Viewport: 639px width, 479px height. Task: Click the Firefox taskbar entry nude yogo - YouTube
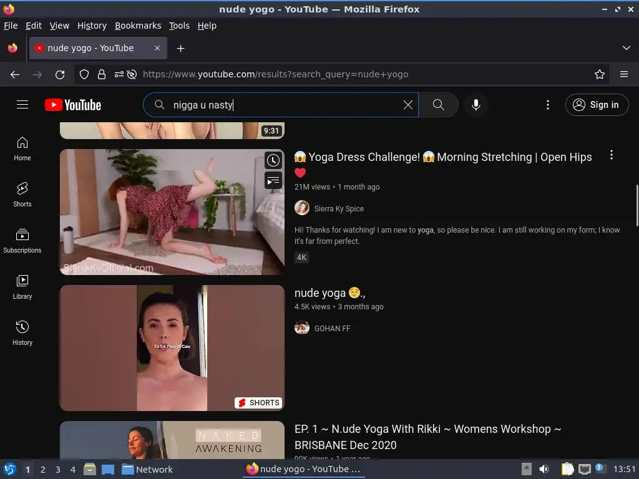pos(304,469)
